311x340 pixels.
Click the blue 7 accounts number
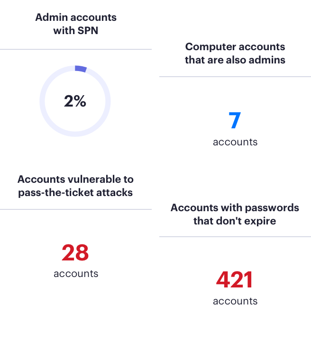coord(235,120)
